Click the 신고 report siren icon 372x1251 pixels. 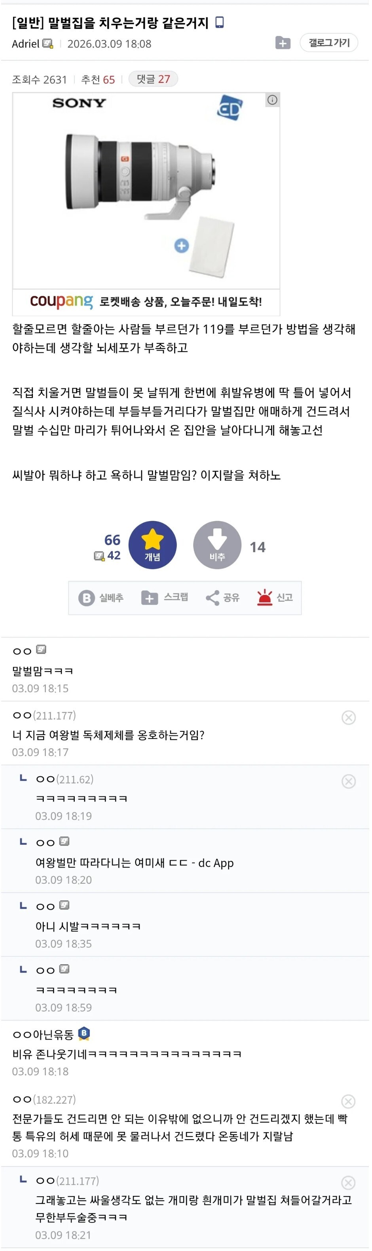click(264, 598)
